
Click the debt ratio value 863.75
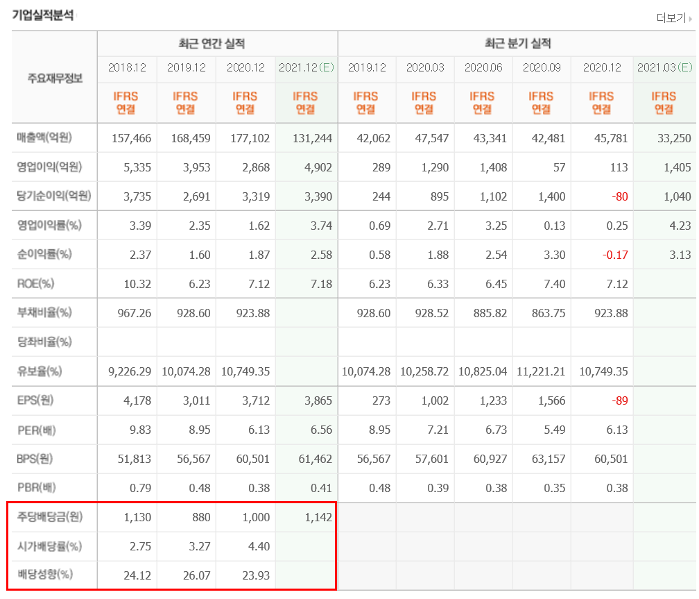tap(549, 313)
